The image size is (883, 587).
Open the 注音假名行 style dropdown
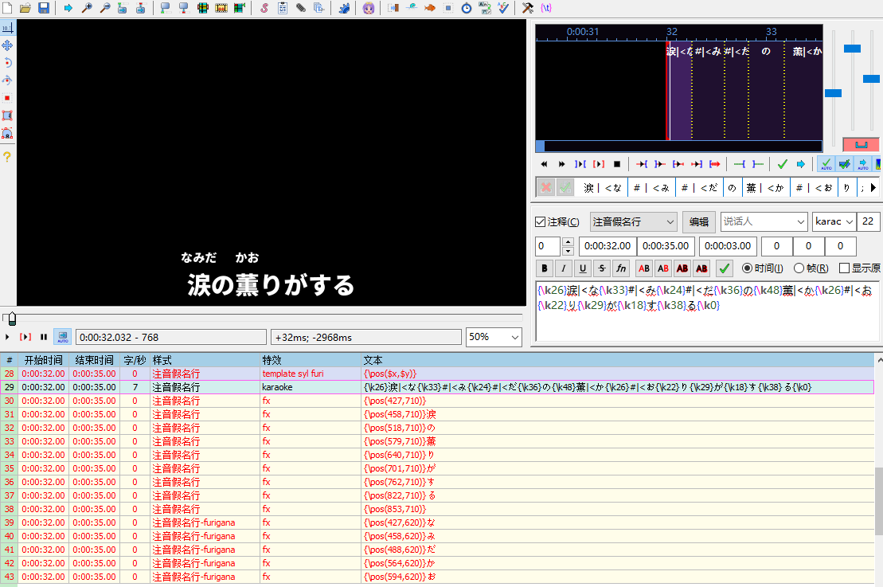click(x=633, y=221)
